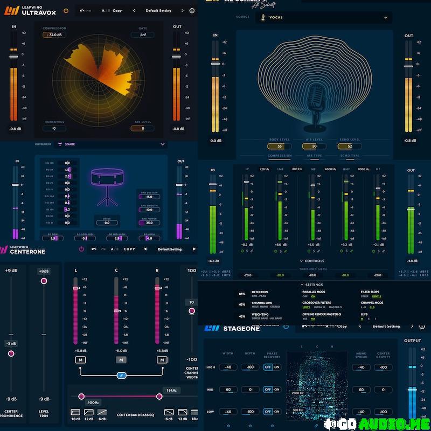The width and height of the screenshot is (431, 431).
Task: Open the Vocal source dropdown
Action: click(x=386, y=18)
